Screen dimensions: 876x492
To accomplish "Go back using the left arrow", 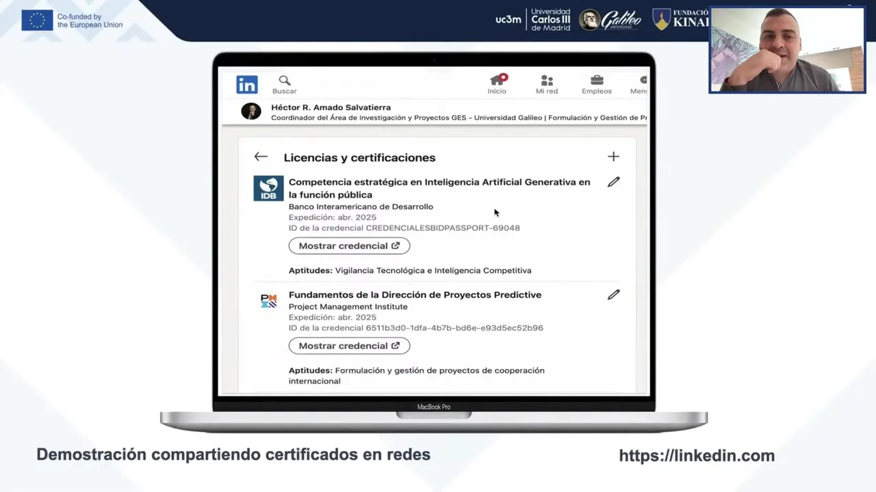I will [x=261, y=156].
